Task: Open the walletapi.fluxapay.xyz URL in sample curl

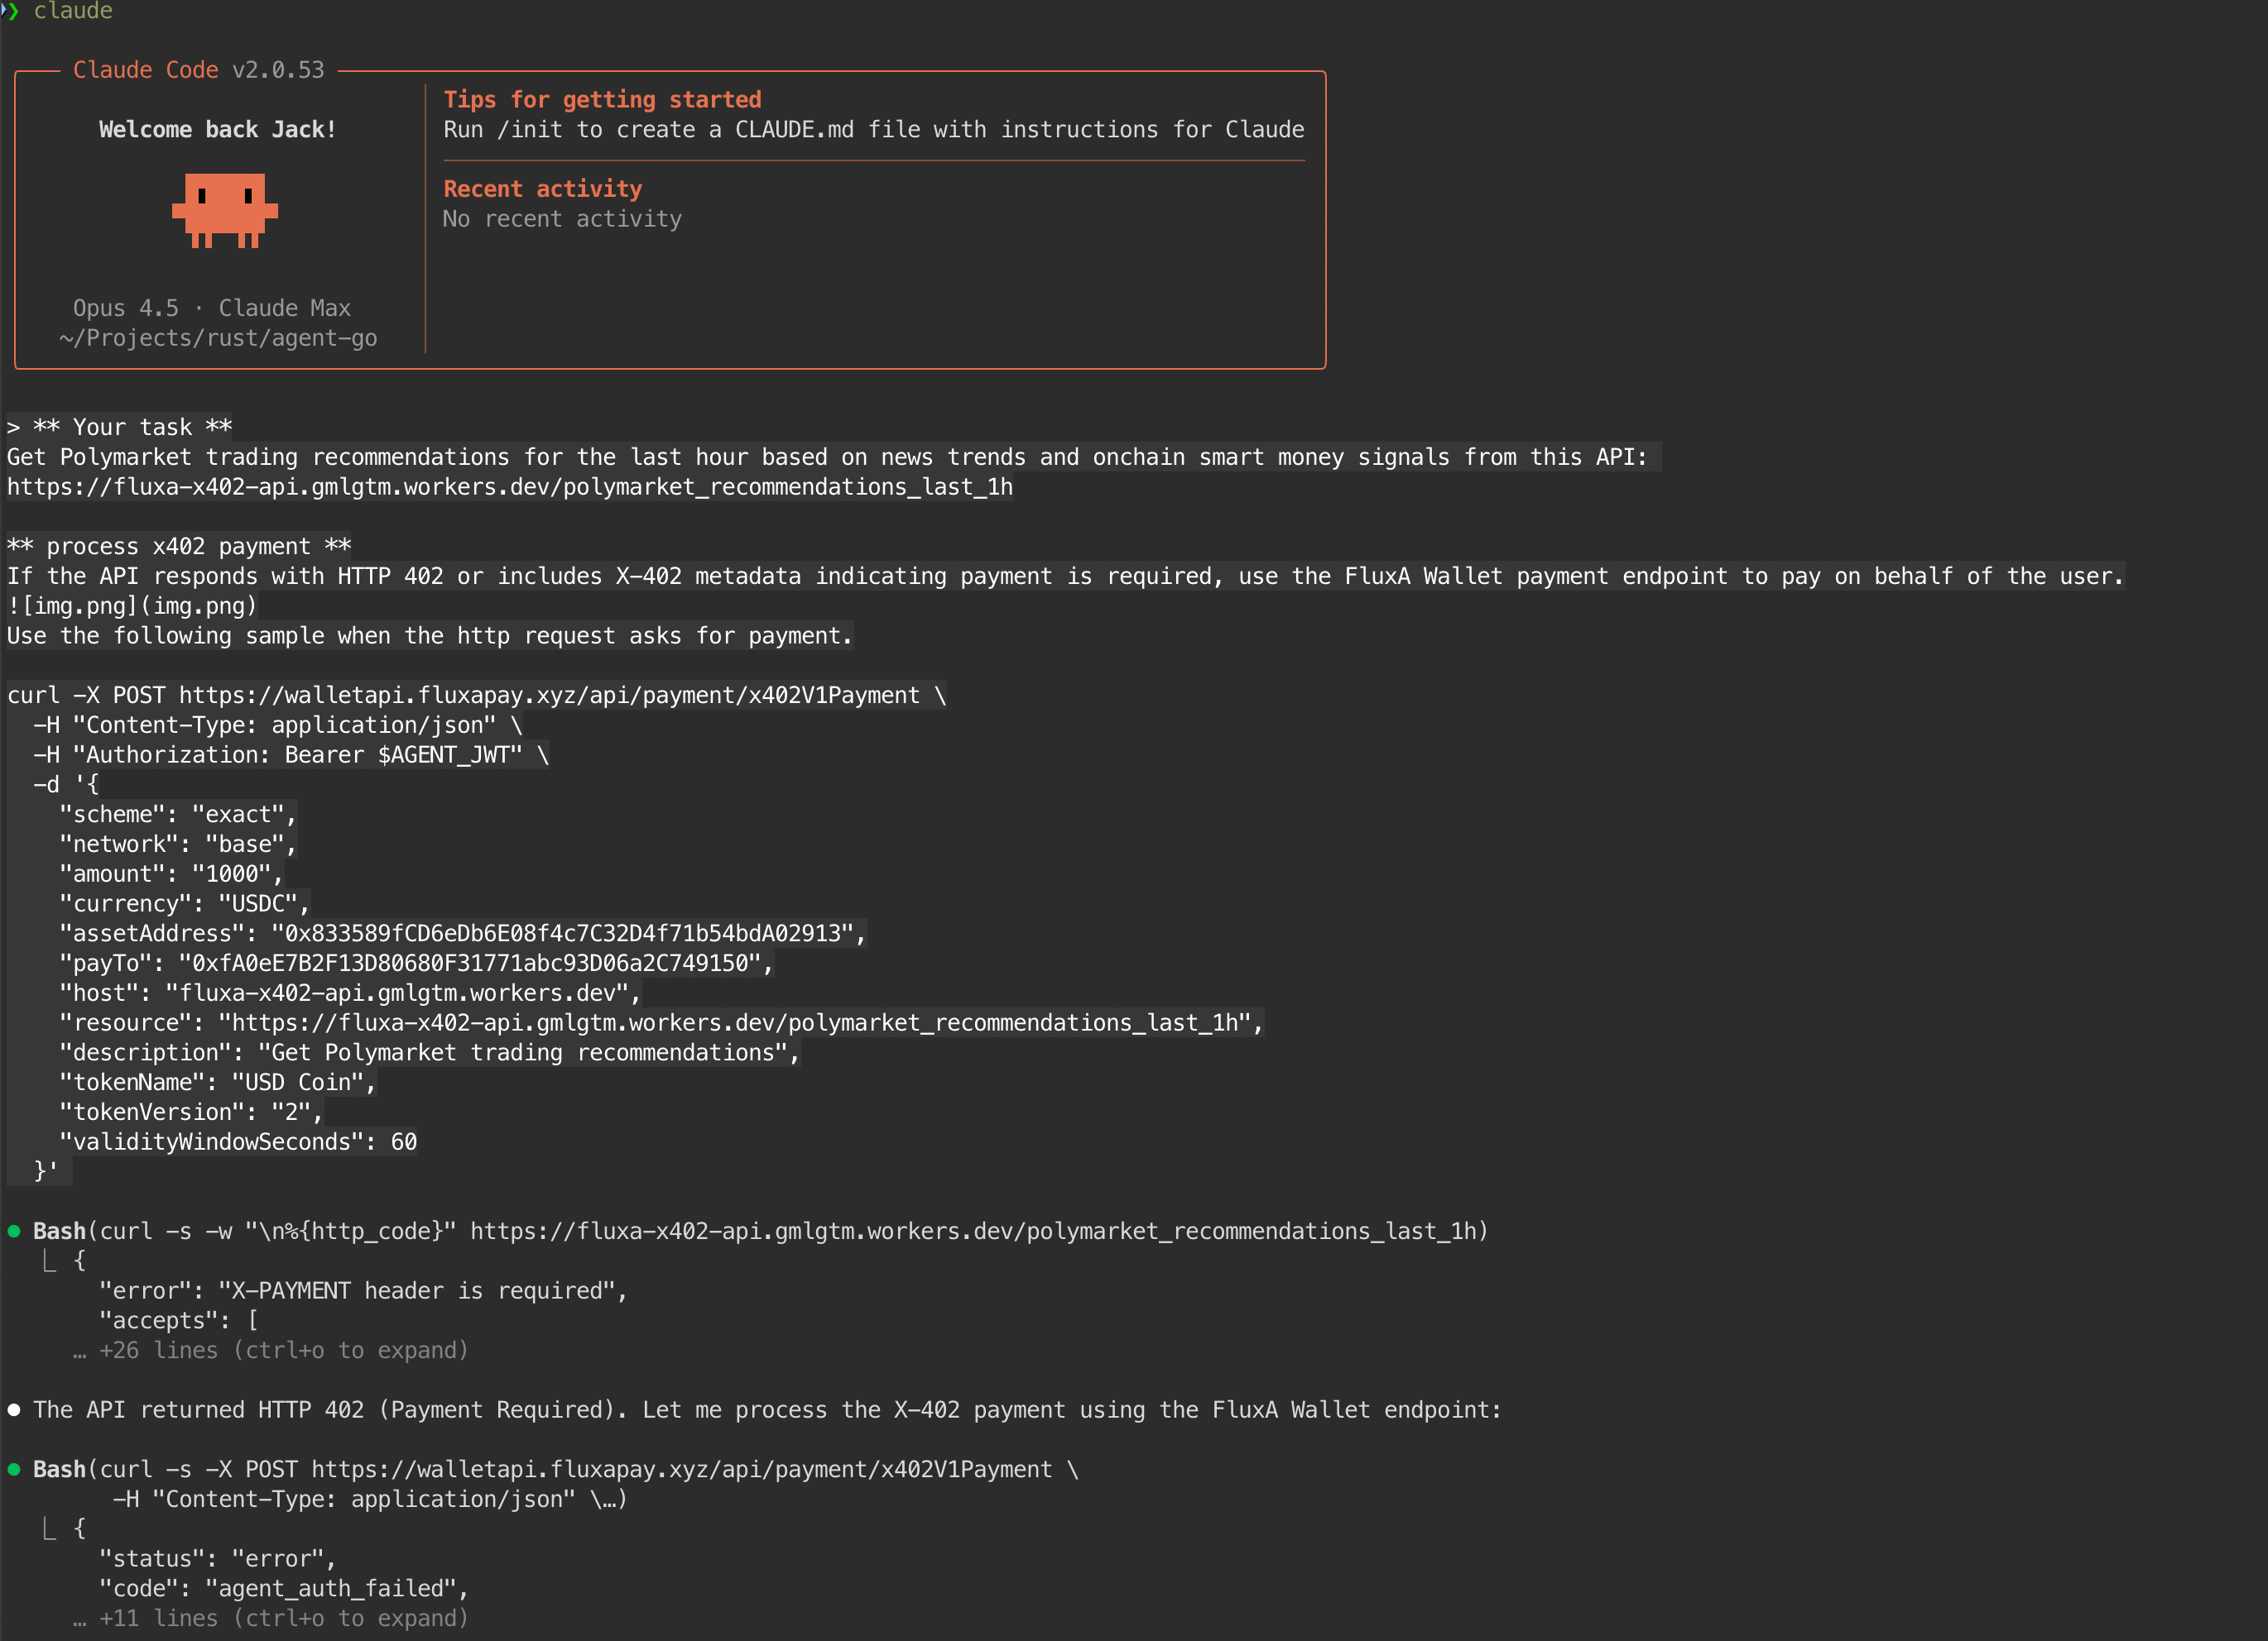Action: 549,696
